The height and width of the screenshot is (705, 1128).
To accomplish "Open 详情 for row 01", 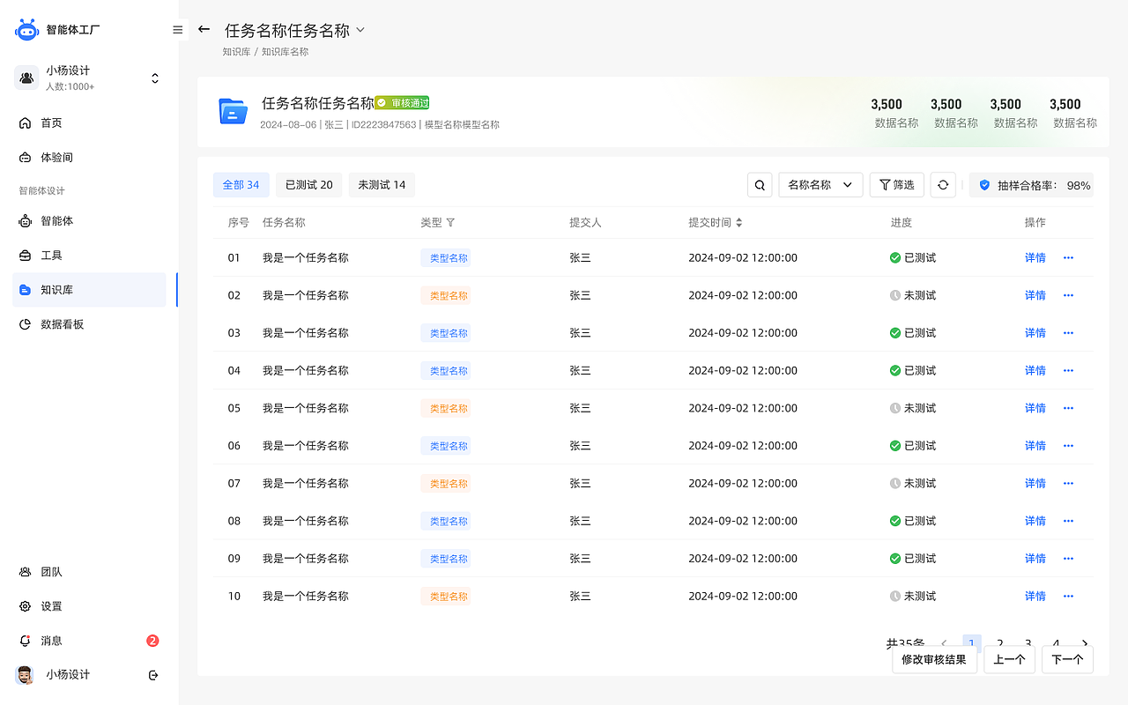I will point(1035,257).
